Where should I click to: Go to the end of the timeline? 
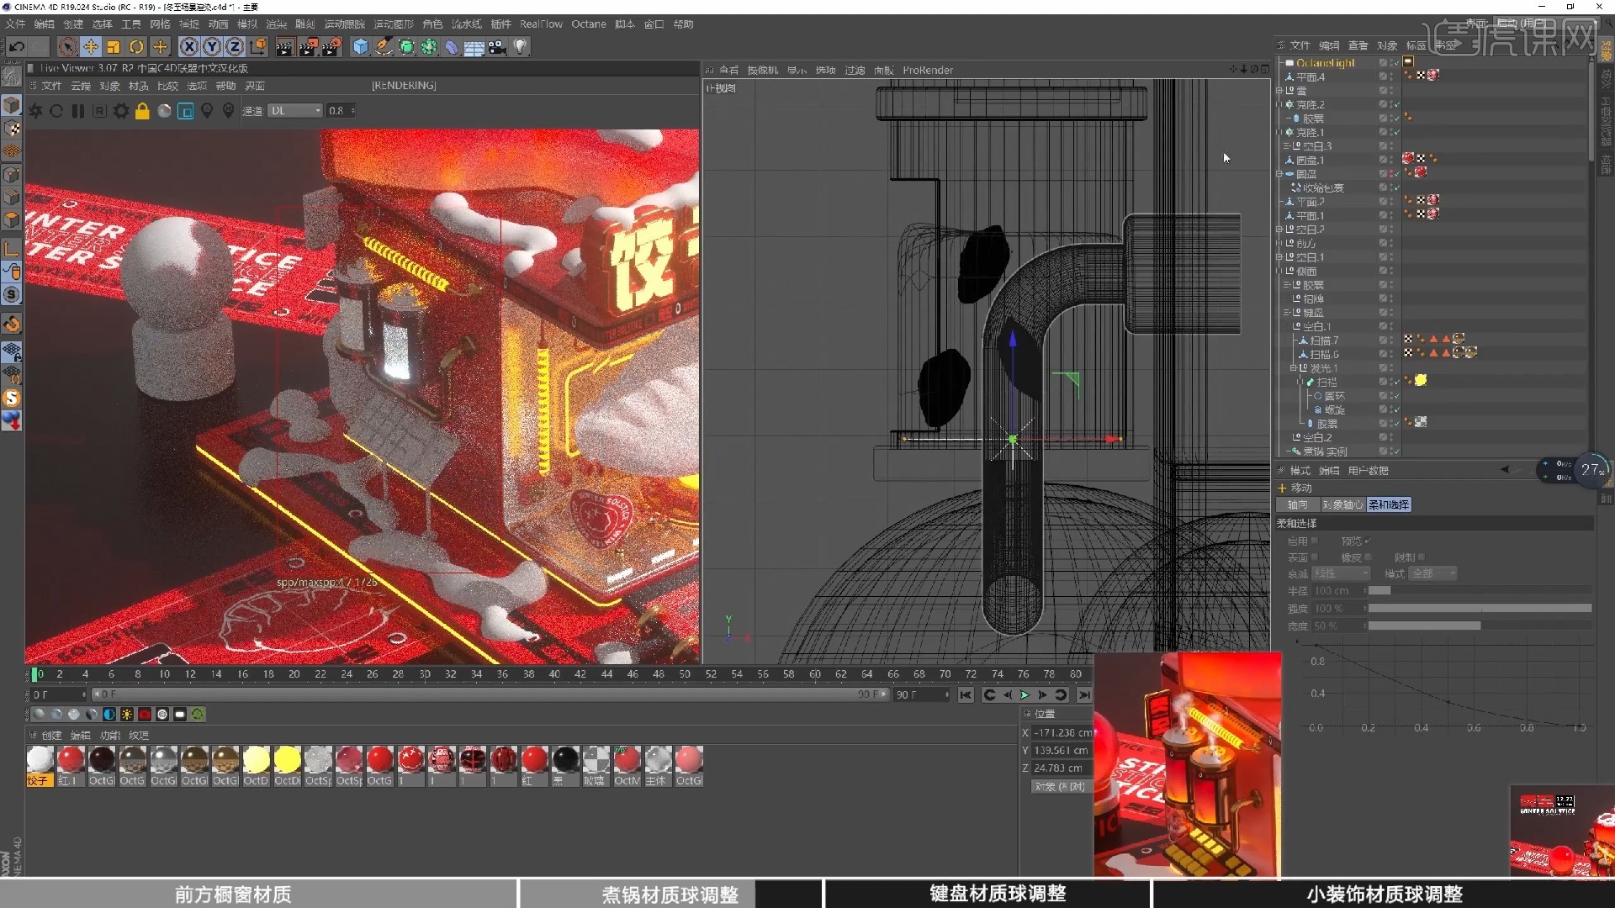(x=1084, y=695)
